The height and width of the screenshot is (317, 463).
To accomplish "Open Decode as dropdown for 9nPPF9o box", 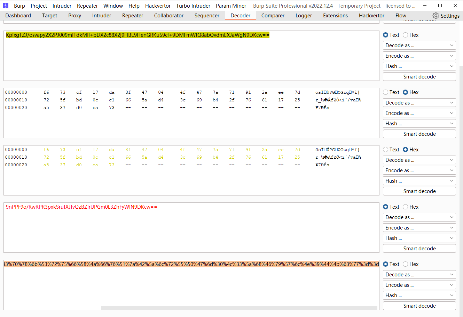I will [x=419, y=217].
